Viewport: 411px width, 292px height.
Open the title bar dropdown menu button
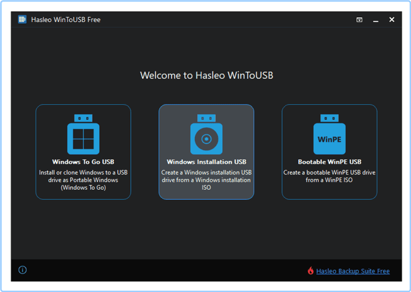(359, 20)
